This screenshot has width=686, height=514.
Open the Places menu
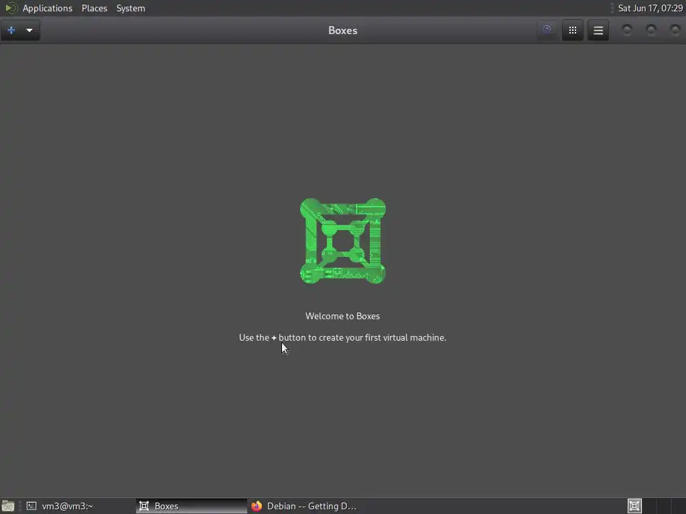(94, 8)
